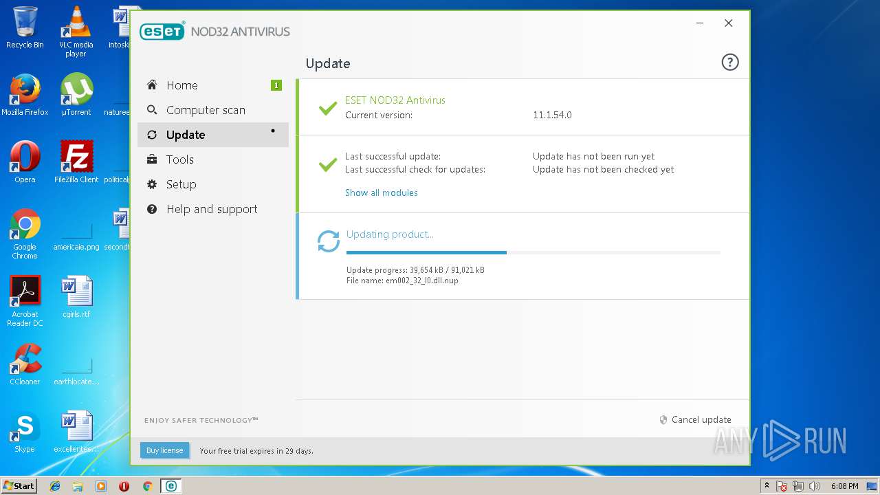Click the green notification badge on Home
Viewport: 880px width, 495px height.
coord(276,85)
